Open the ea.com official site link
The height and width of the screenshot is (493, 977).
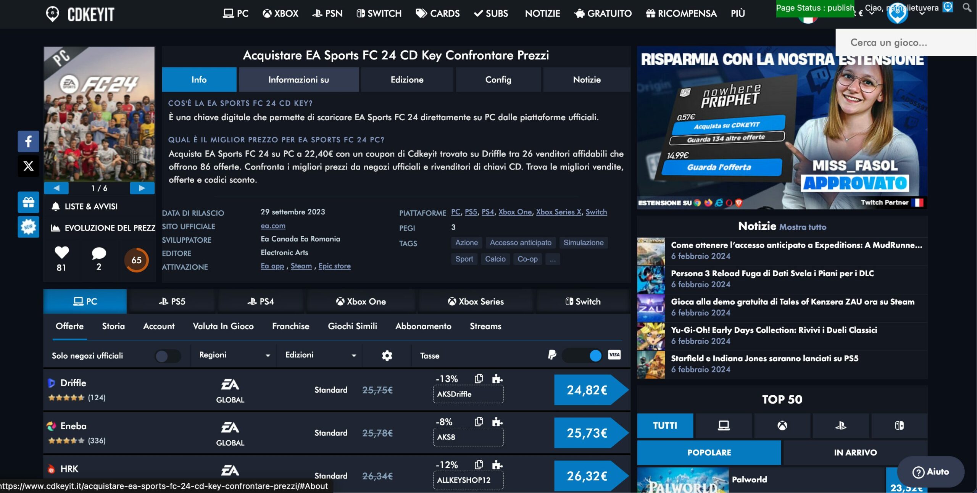tap(273, 226)
